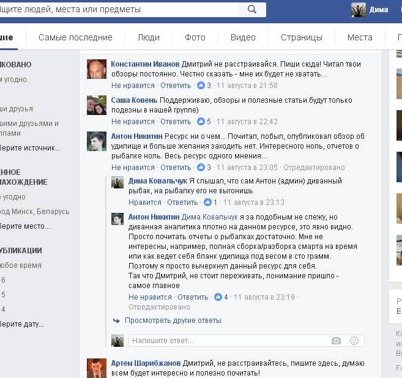Click the search magnifier icon
Screen dimensions: 402x378
click(251, 10)
